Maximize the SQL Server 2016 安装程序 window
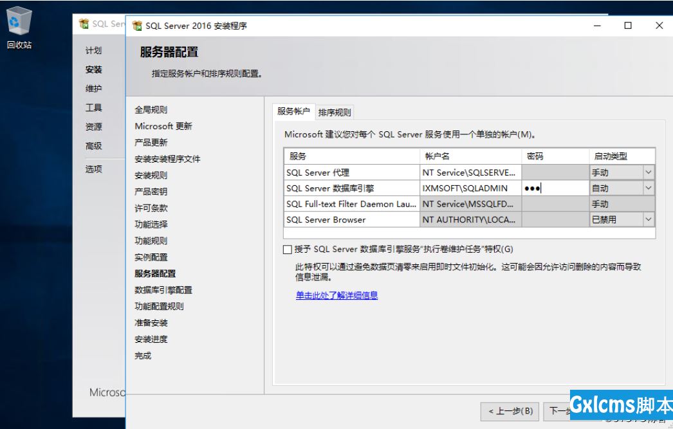The height and width of the screenshot is (429, 673). (628, 26)
